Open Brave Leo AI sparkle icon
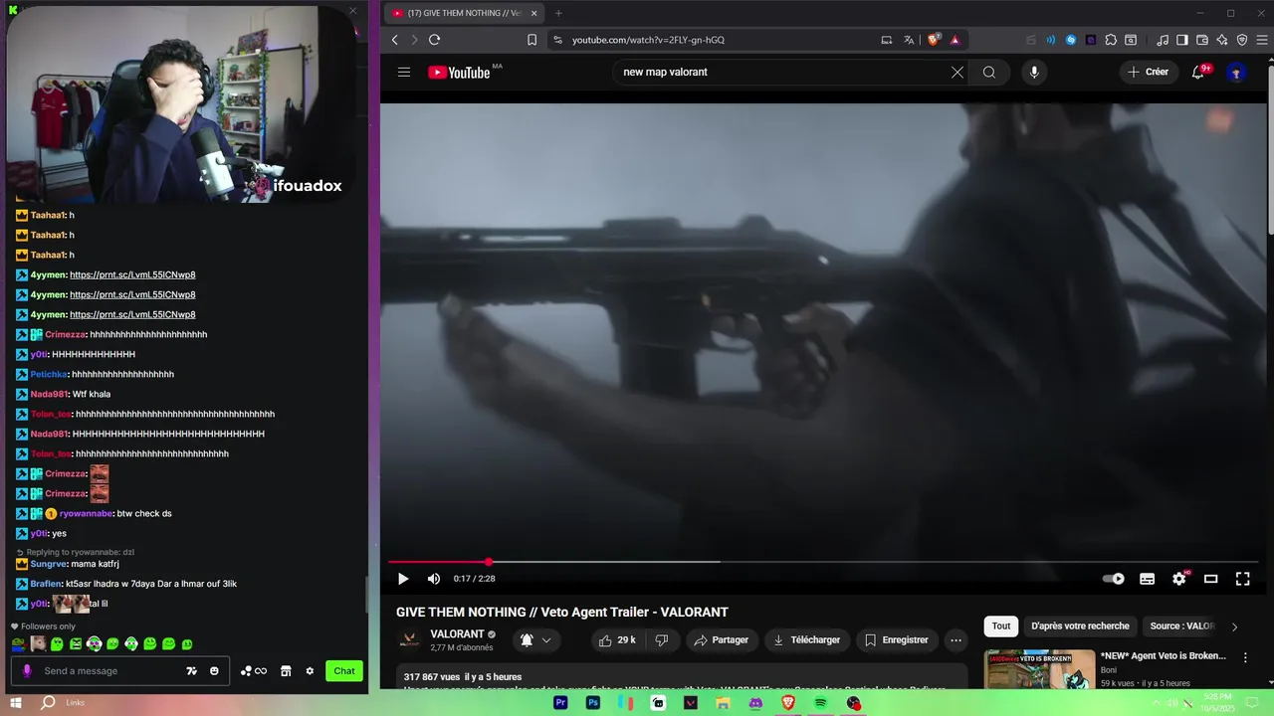This screenshot has width=1274, height=716. (x=1222, y=40)
